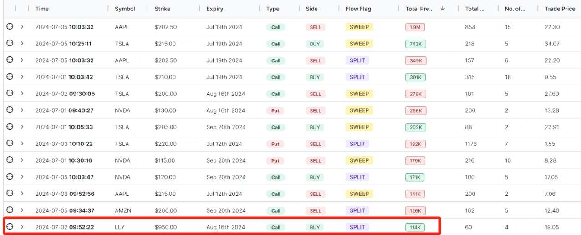581x235 pixels.
Task: Sort by the Strike column header
Action: pyautogui.click(x=163, y=9)
